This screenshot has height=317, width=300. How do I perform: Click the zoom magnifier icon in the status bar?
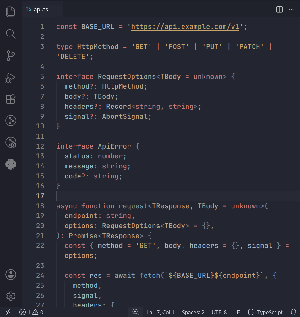[135, 312]
